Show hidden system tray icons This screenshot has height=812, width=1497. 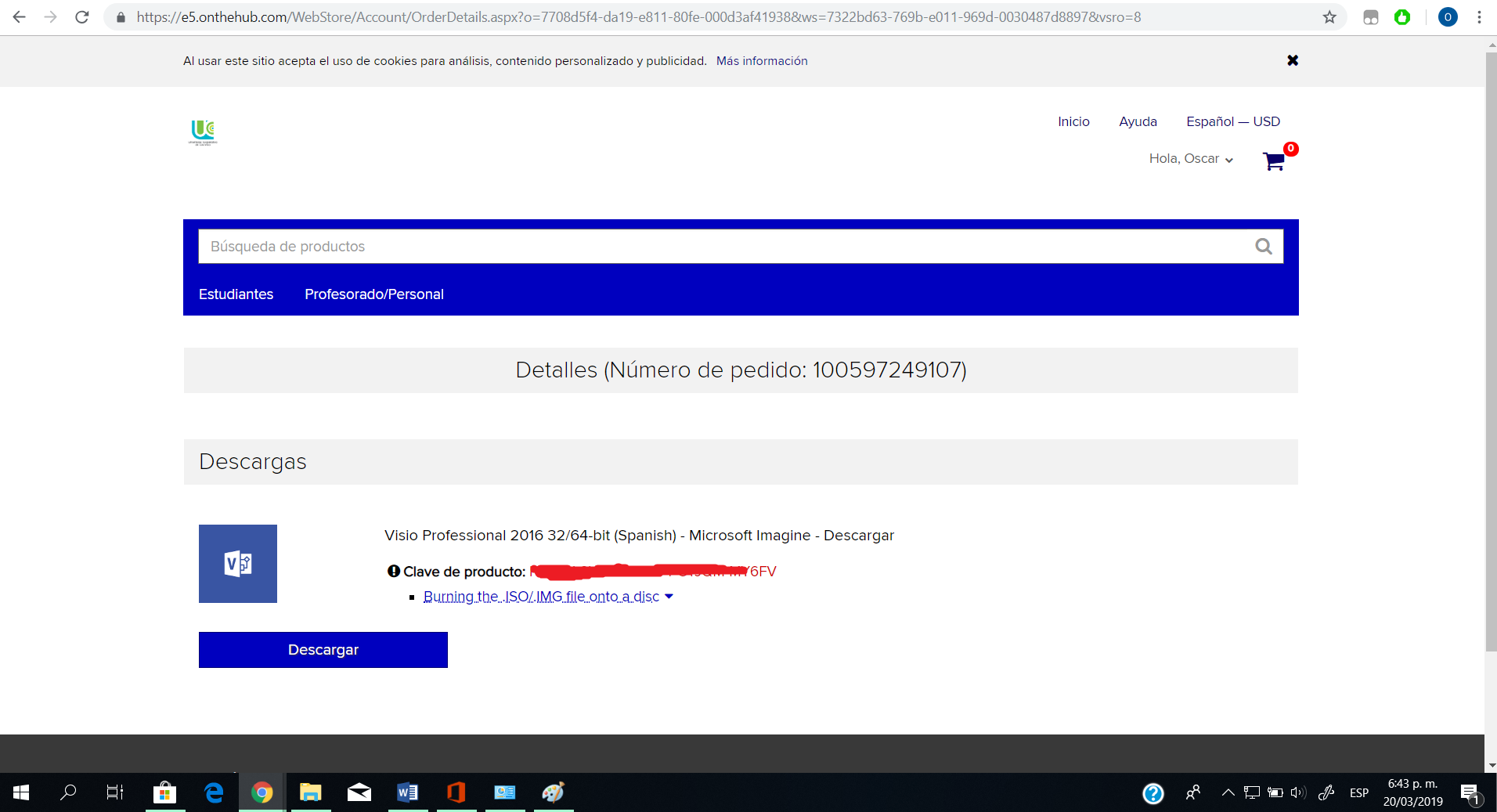pos(1228,792)
